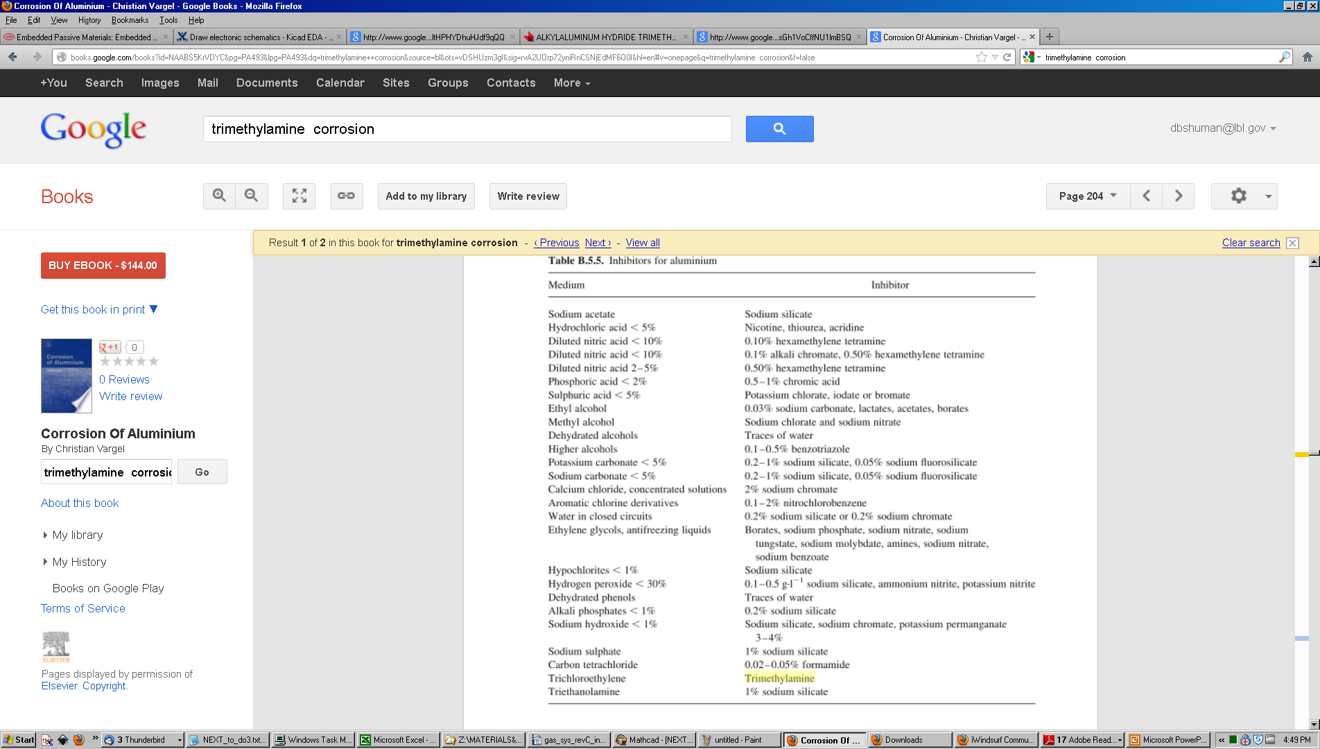
Task: Click the browser search magnifier icon
Action: coord(1285,57)
